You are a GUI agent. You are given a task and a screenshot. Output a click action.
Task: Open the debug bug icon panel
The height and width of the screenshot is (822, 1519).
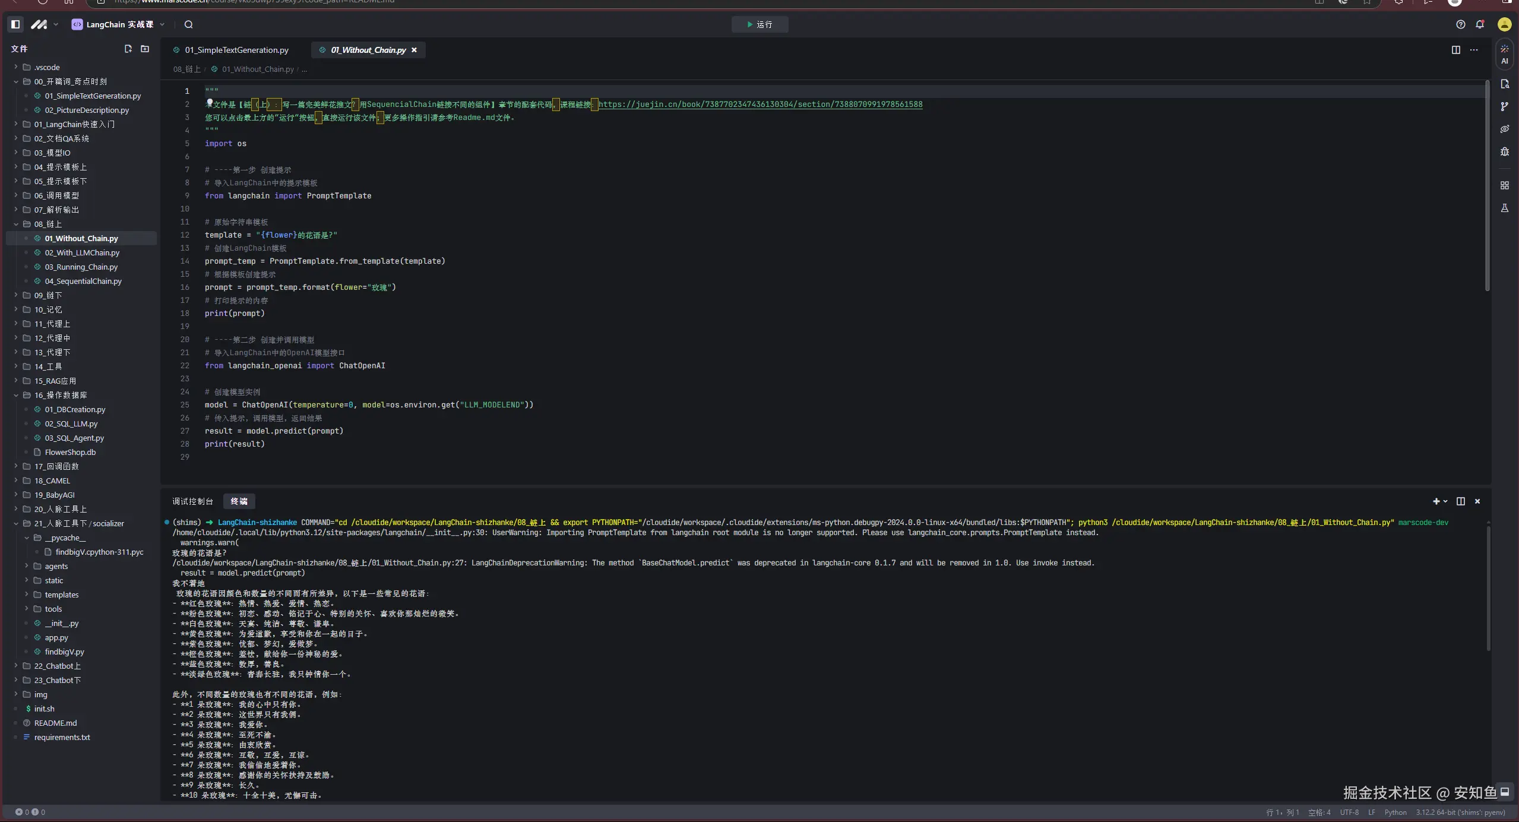(x=1504, y=151)
